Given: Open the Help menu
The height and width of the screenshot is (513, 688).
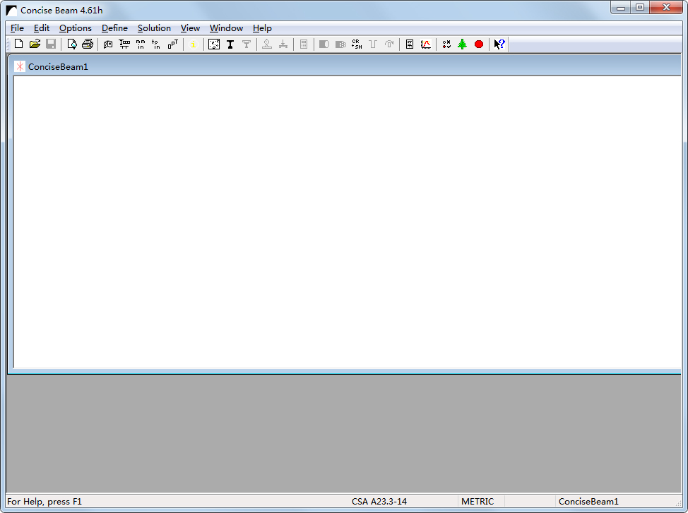Looking at the screenshot, I should click(x=262, y=28).
